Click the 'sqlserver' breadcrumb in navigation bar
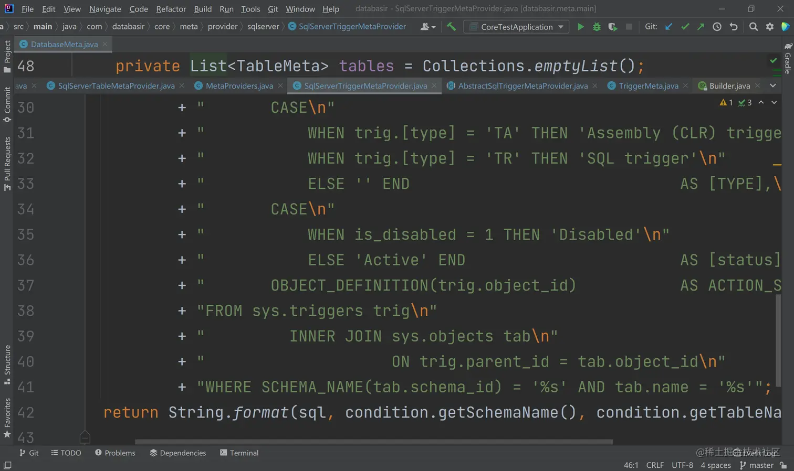The width and height of the screenshot is (794, 471). point(263,27)
